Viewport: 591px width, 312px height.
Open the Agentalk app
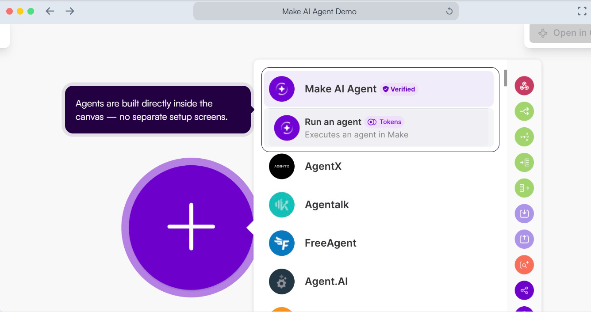click(379, 205)
